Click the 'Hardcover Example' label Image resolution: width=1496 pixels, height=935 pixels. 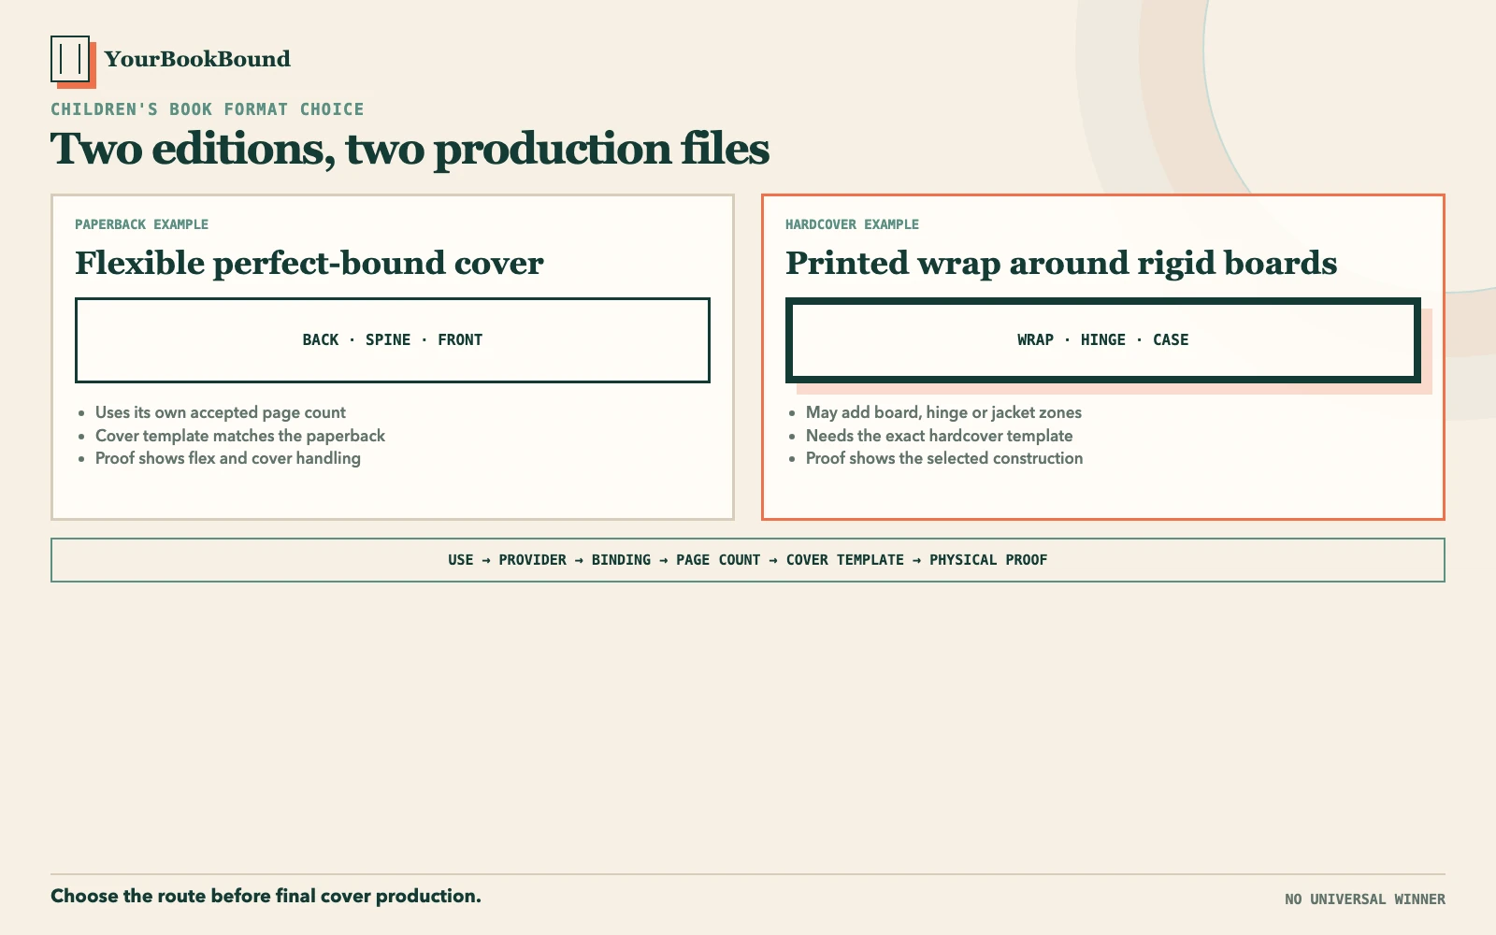852,224
